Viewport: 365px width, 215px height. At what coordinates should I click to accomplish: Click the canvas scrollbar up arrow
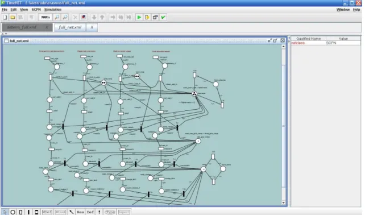[x=283, y=47]
